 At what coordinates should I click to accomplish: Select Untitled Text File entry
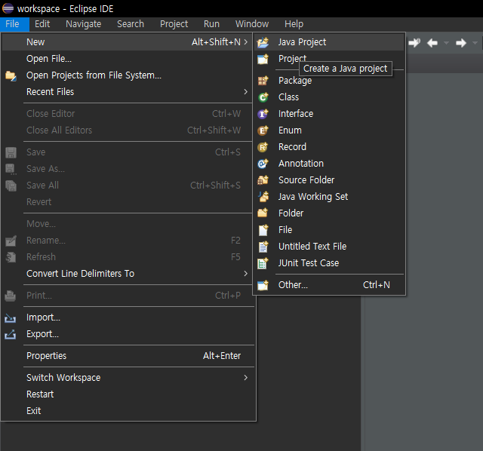(329, 247)
